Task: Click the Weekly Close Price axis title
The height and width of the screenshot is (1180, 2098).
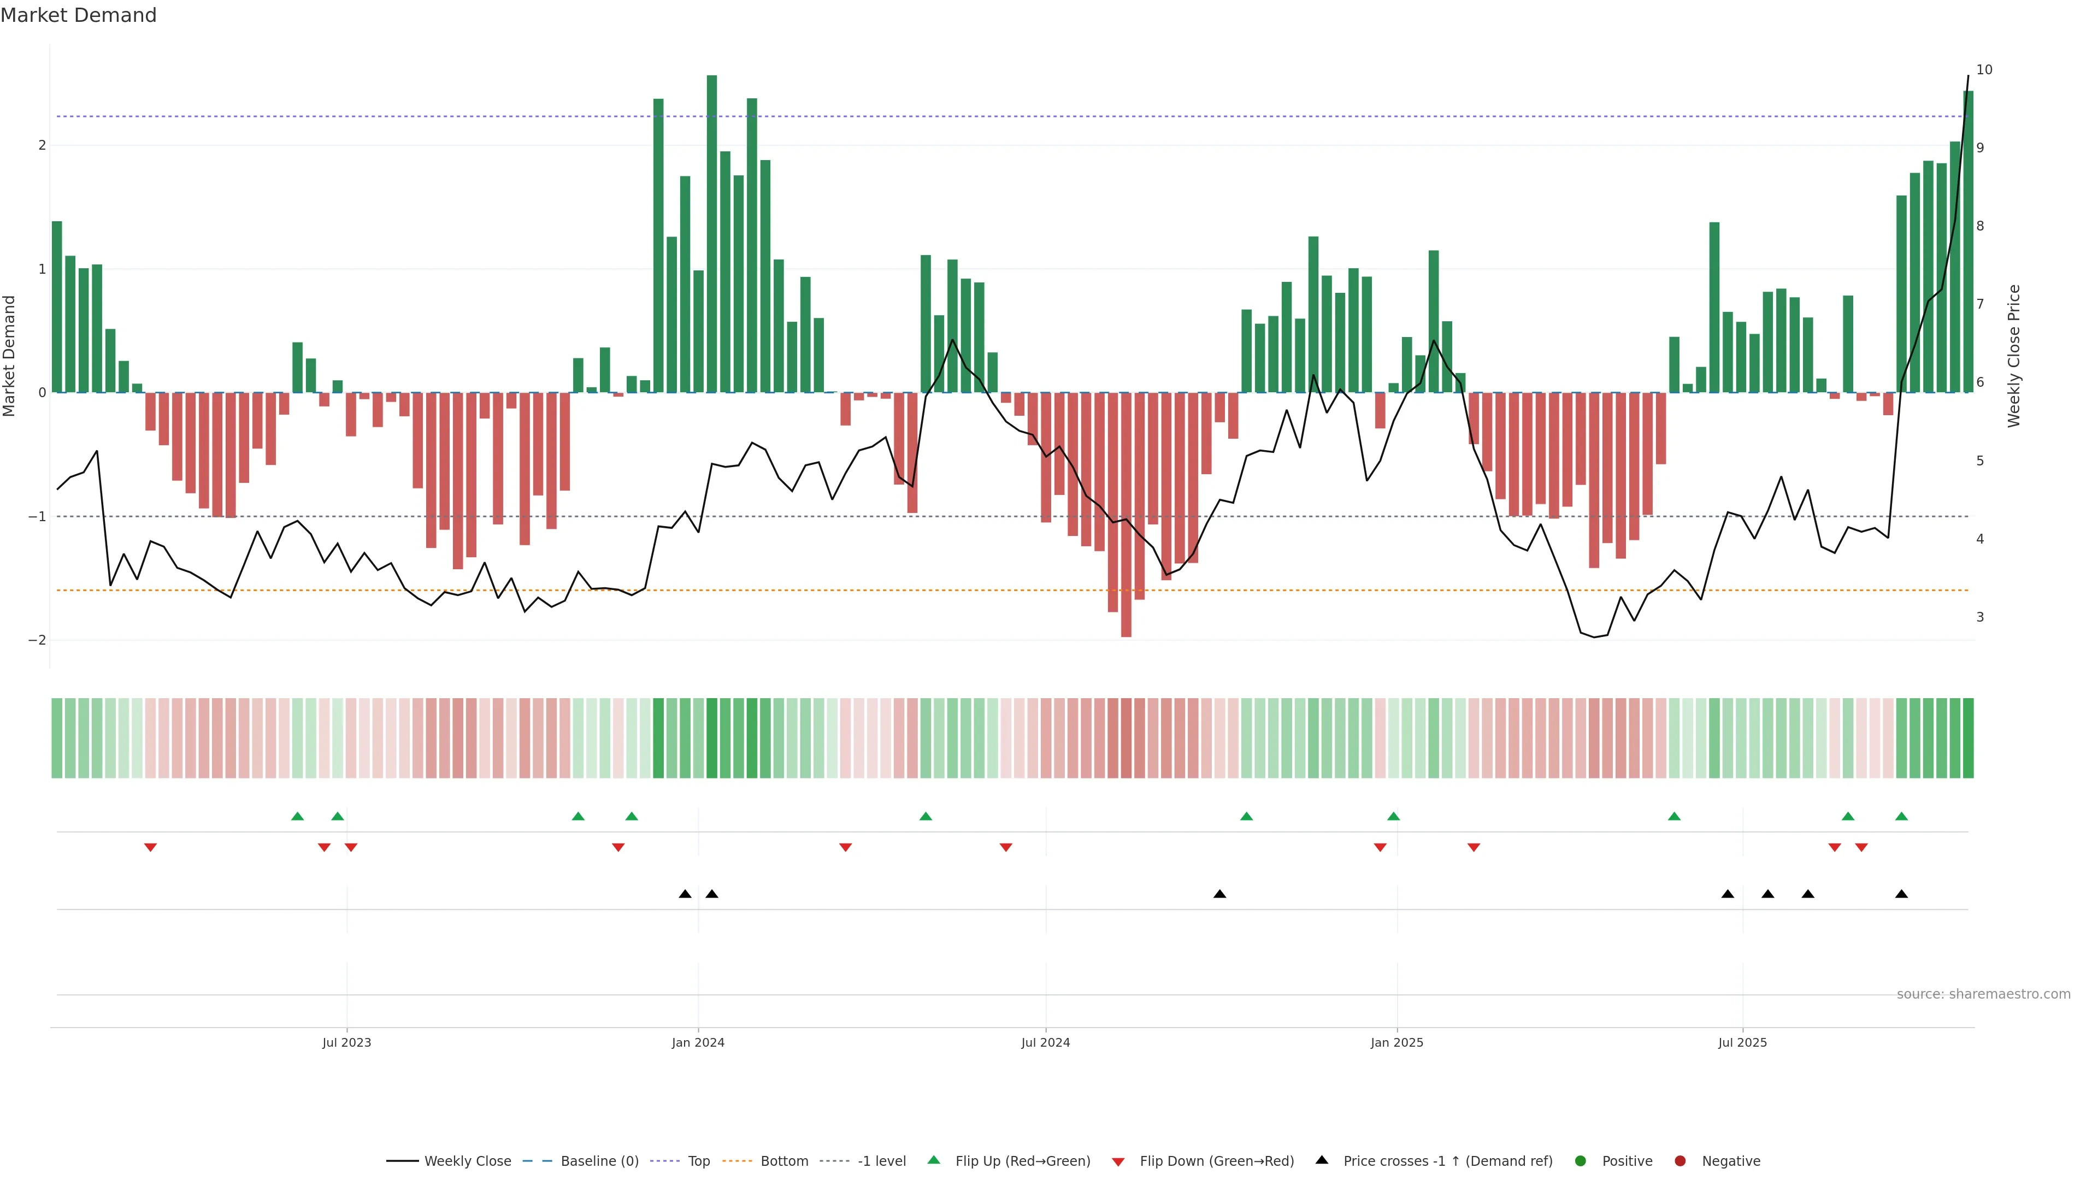Action: pyautogui.click(x=2014, y=356)
